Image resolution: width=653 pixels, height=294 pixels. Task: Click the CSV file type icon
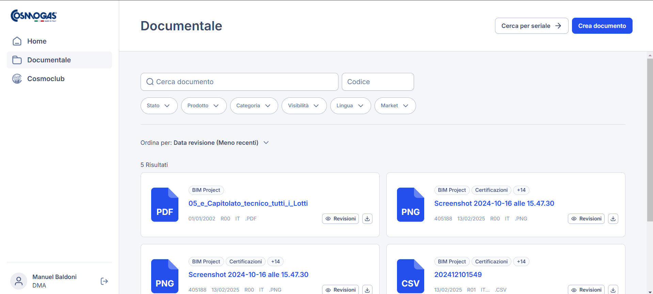tap(410, 276)
